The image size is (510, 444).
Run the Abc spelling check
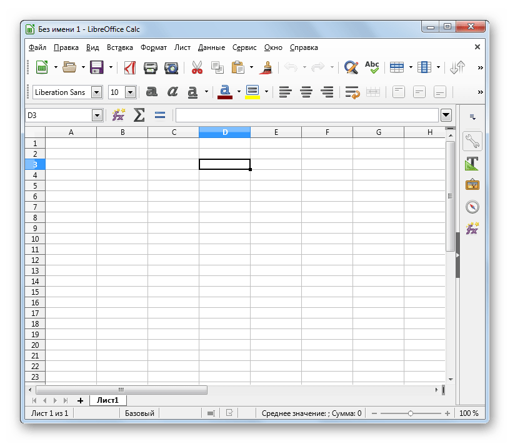click(372, 67)
